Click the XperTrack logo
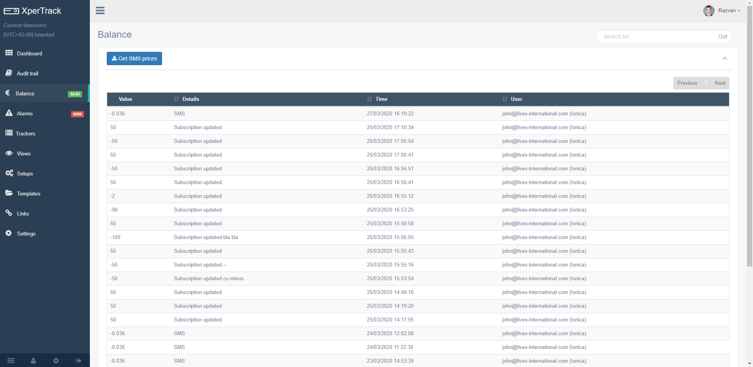753x367 pixels. [x=33, y=11]
